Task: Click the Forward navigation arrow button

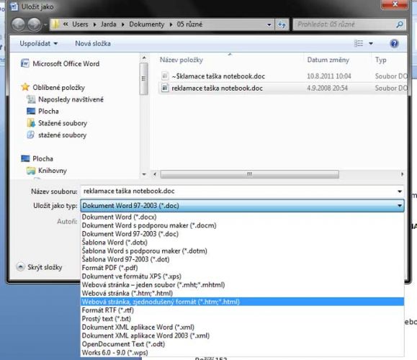Action: click(x=34, y=24)
